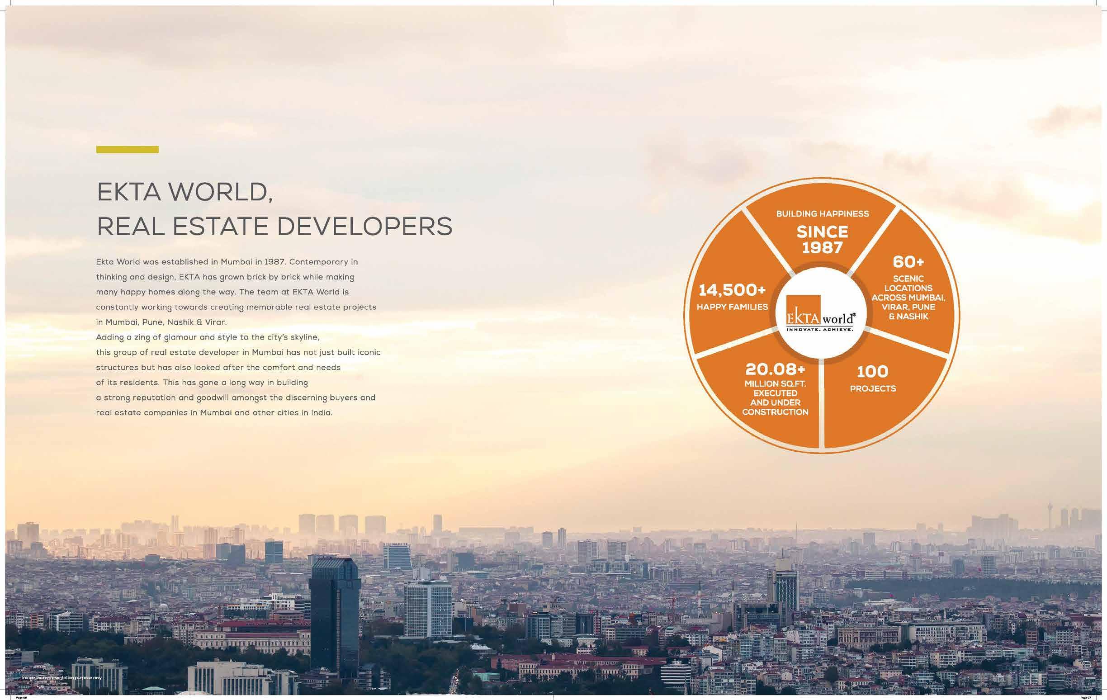This screenshot has height=700, width=1107.
Task: Click 'Image for representation purpose only' disclaimer
Action: coord(61,678)
